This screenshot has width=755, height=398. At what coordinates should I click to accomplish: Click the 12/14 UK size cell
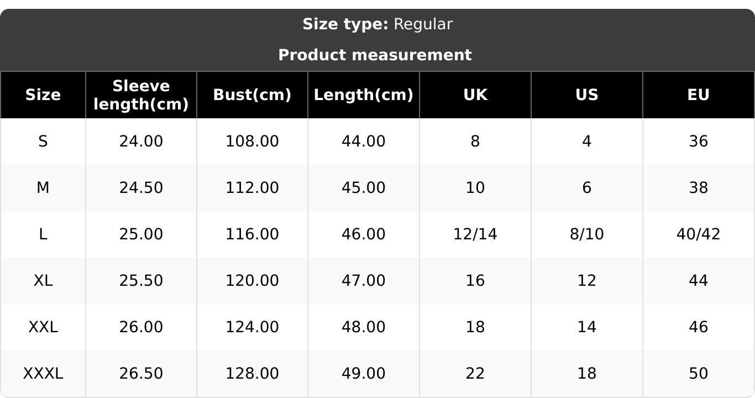[475, 234]
